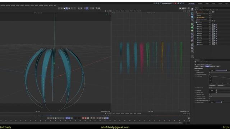This screenshot has width=230, height=129.
Task: Click the curve graph in Object Properties
Action: [220, 80]
